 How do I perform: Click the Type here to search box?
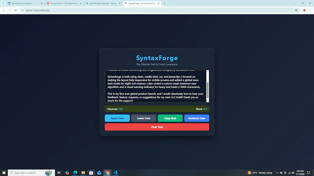[31, 172]
